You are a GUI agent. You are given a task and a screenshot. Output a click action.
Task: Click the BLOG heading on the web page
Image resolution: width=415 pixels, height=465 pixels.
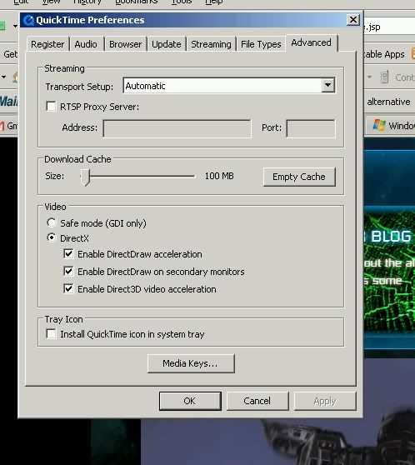(x=391, y=237)
